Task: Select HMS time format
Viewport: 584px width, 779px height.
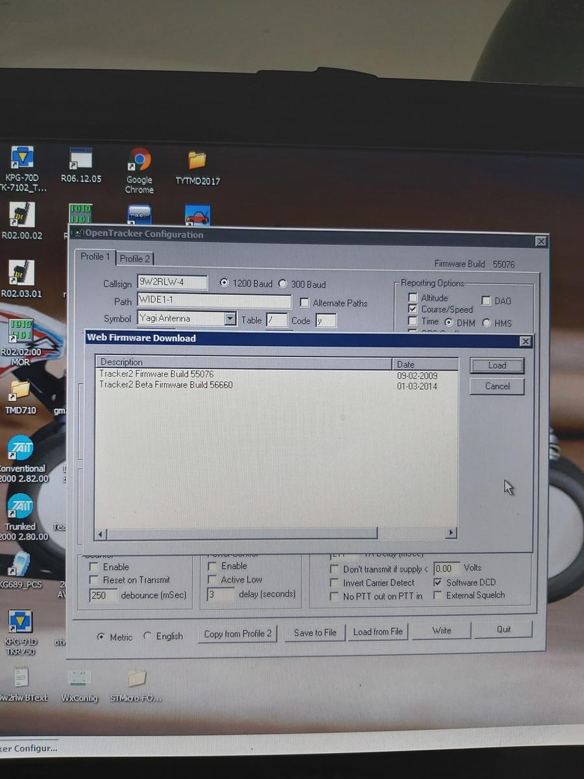Action: [486, 323]
